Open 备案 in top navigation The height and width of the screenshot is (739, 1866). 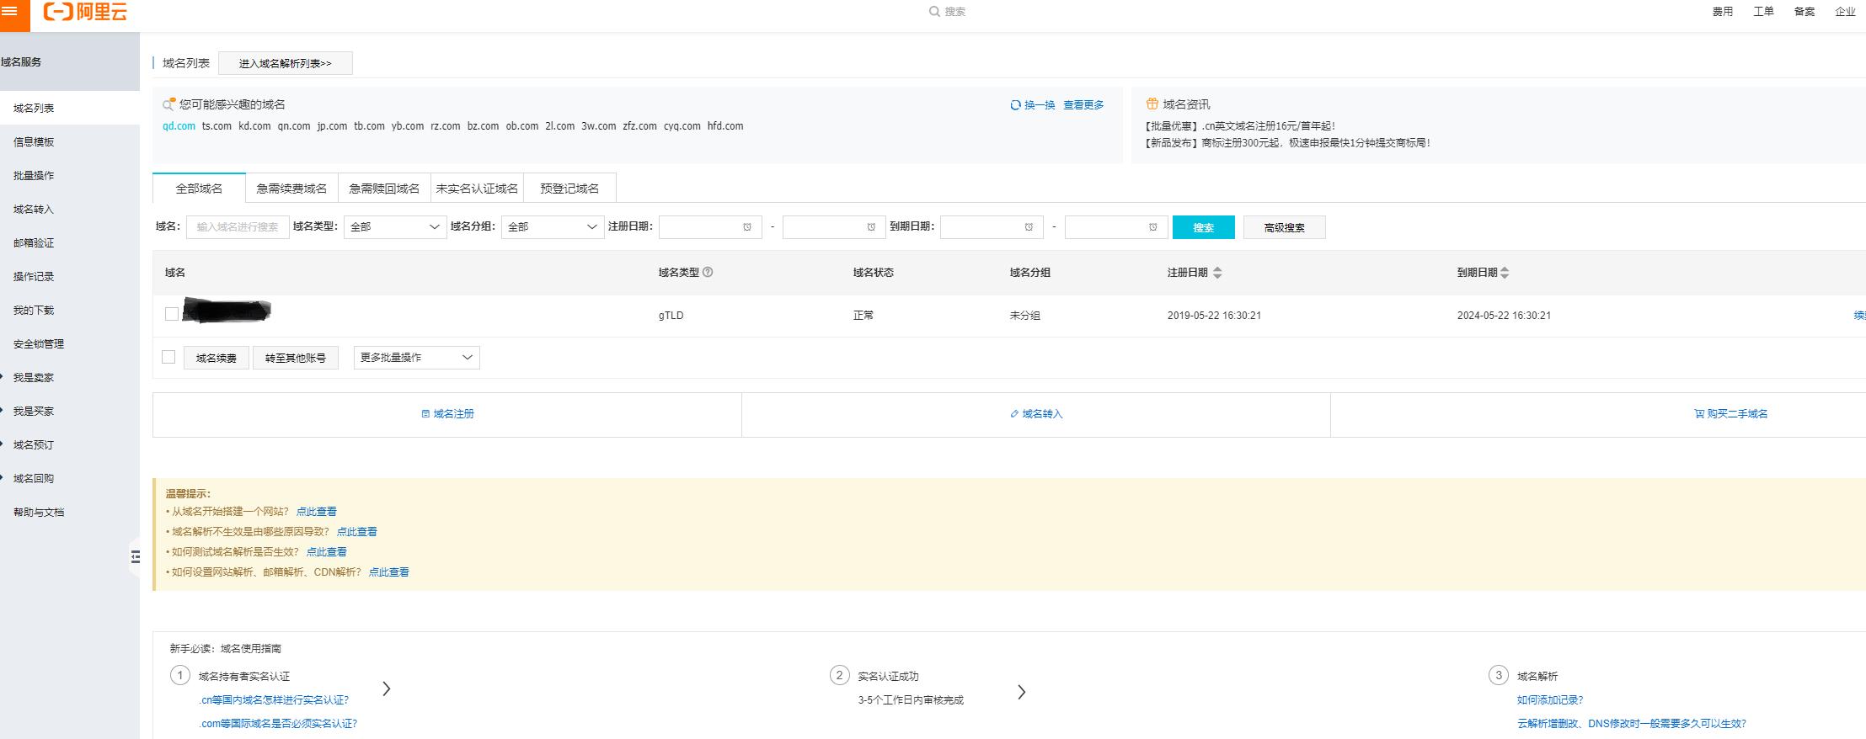(1805, 12)
